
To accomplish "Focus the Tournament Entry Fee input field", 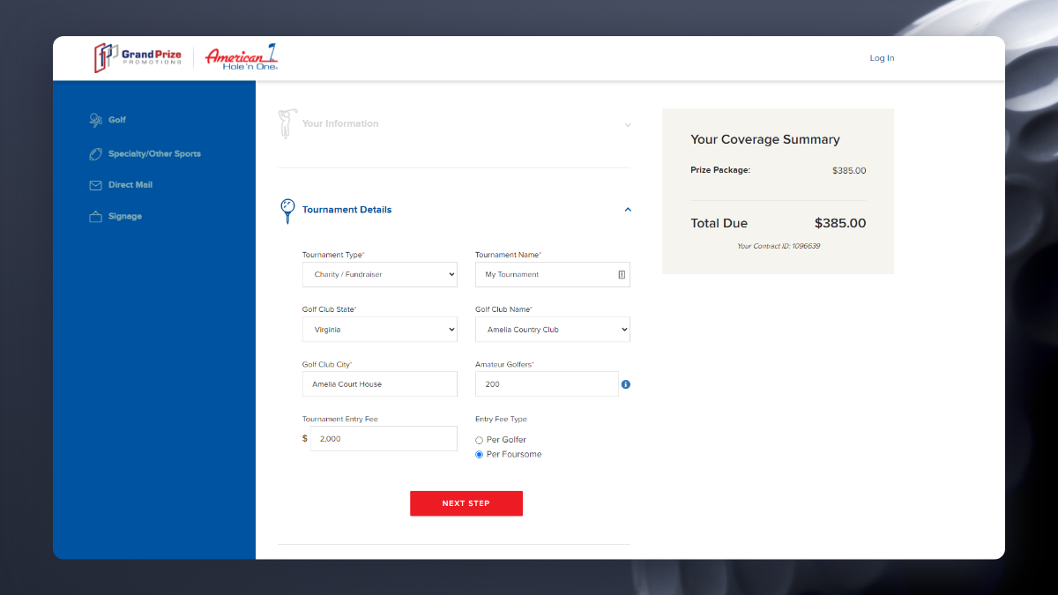I will pos(384,439).
